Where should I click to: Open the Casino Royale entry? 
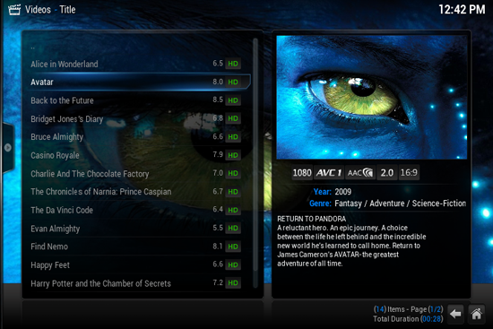point(138,155)
